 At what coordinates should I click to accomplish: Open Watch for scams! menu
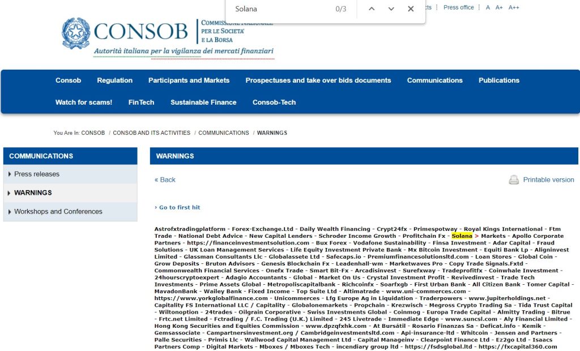[84, 102]
